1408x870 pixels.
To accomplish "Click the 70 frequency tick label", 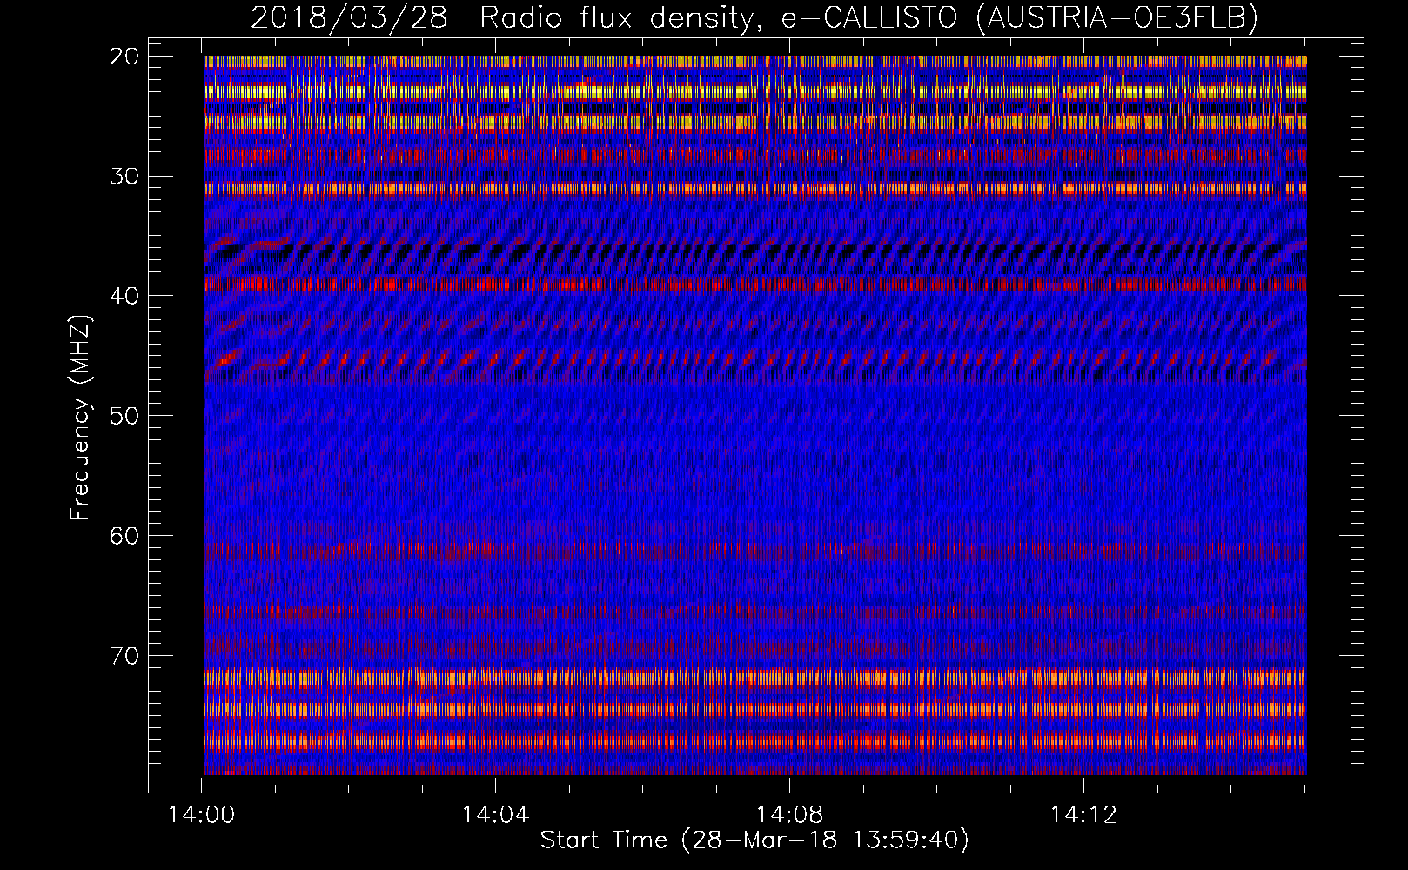I will coord(124,655).
